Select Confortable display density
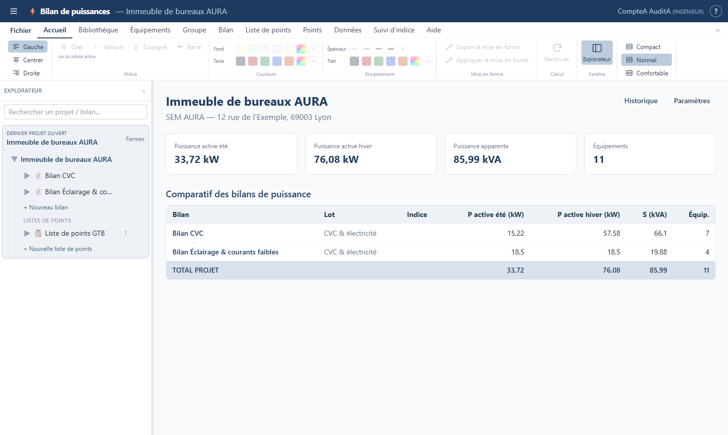728x435 pixels. tap(647, 73)
